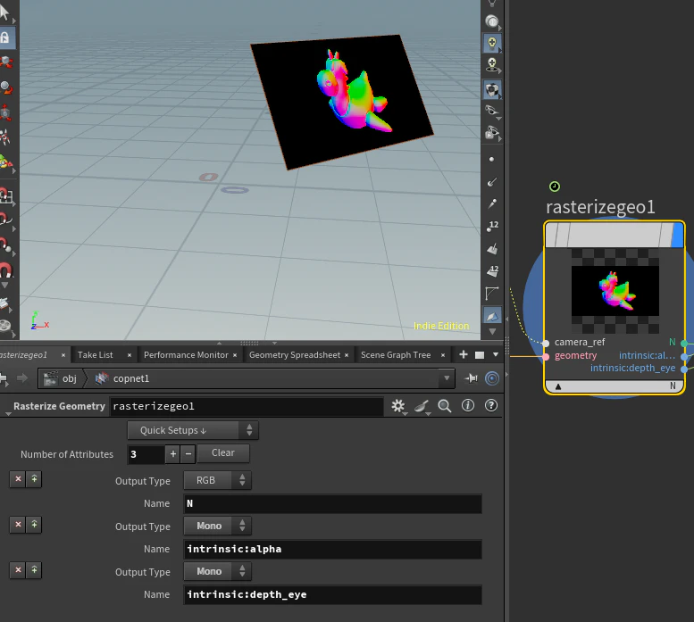Open the Quick Setups dropdown

coord(193,430)
